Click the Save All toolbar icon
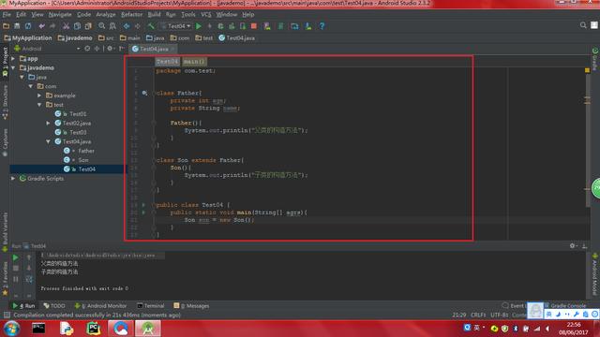 pos(17,26)
